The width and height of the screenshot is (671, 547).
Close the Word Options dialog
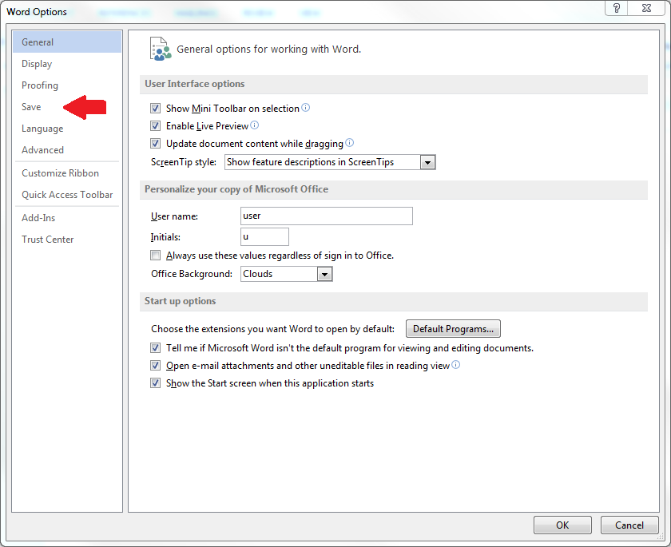tap(646, 8)
